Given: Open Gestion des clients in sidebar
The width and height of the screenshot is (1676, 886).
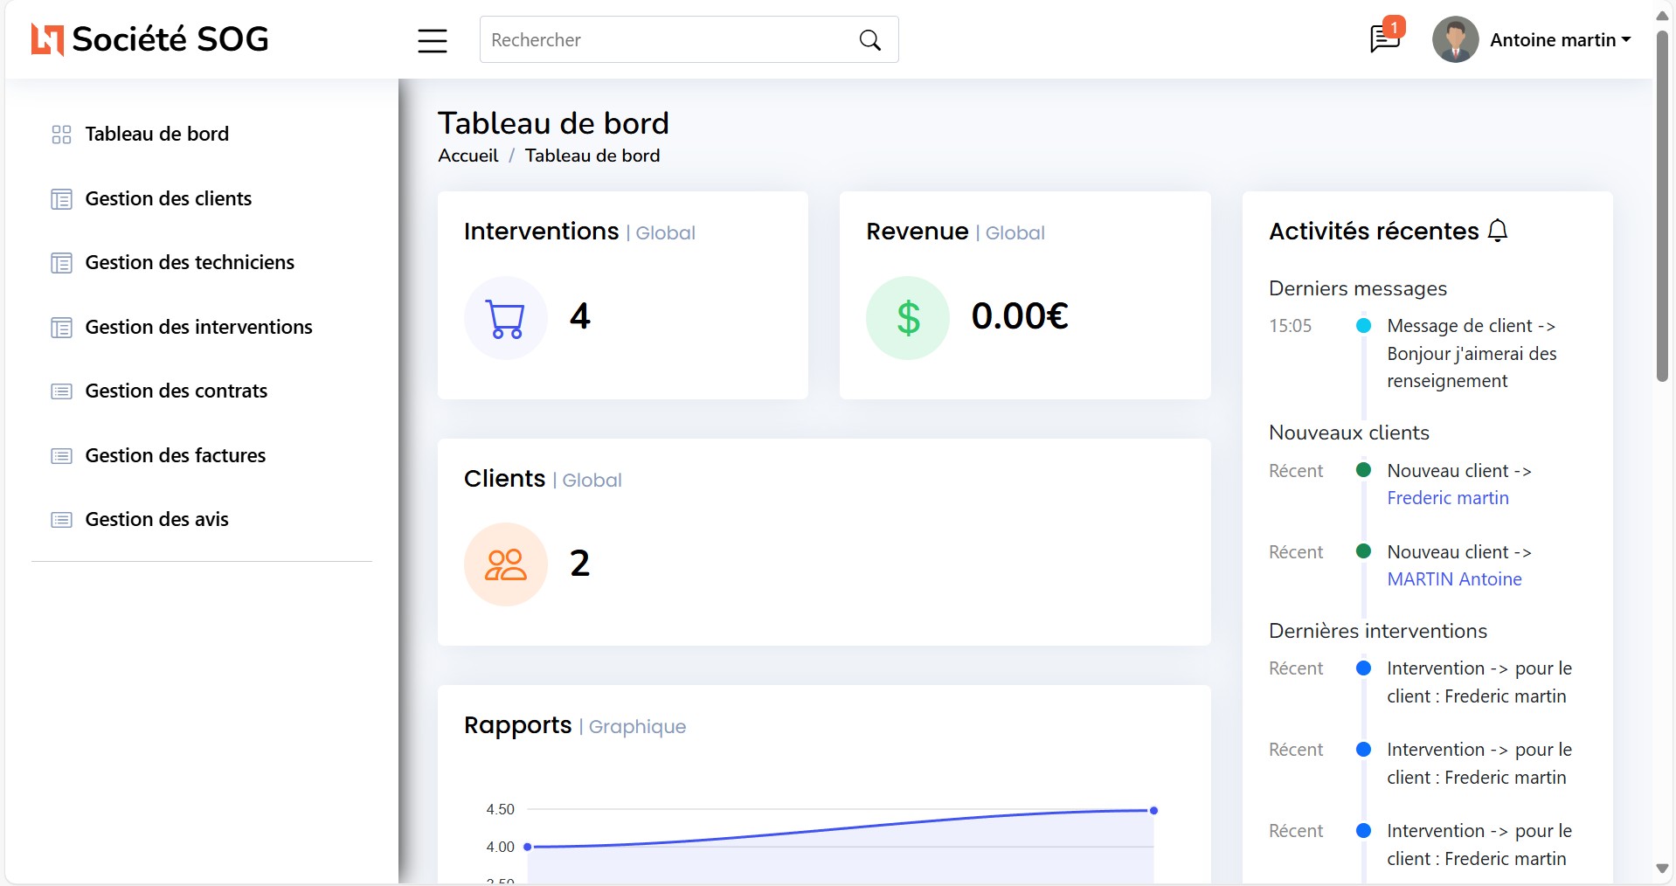Looking at the screenshot, I should click(x=168, y=199).
